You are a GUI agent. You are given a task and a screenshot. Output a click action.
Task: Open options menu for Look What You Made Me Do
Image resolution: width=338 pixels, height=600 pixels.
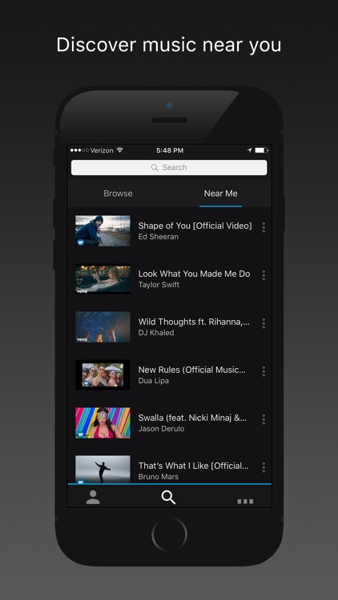tap(264, 275)
